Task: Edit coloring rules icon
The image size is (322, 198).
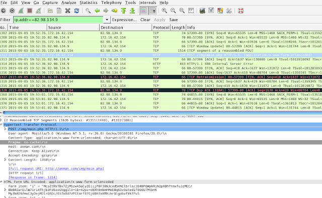Action: (220, 11)
